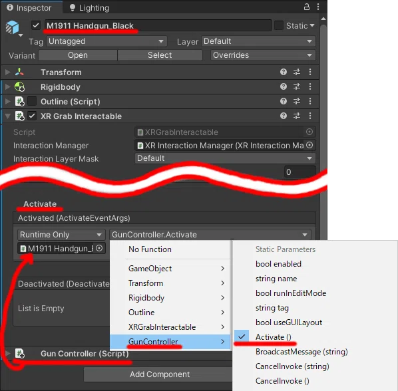The height and width of the screenshot is (391, 398).
Task: Click the GameObject name field
Action: click(158, 25)
